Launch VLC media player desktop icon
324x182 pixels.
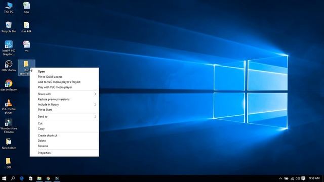pos(9,106)
